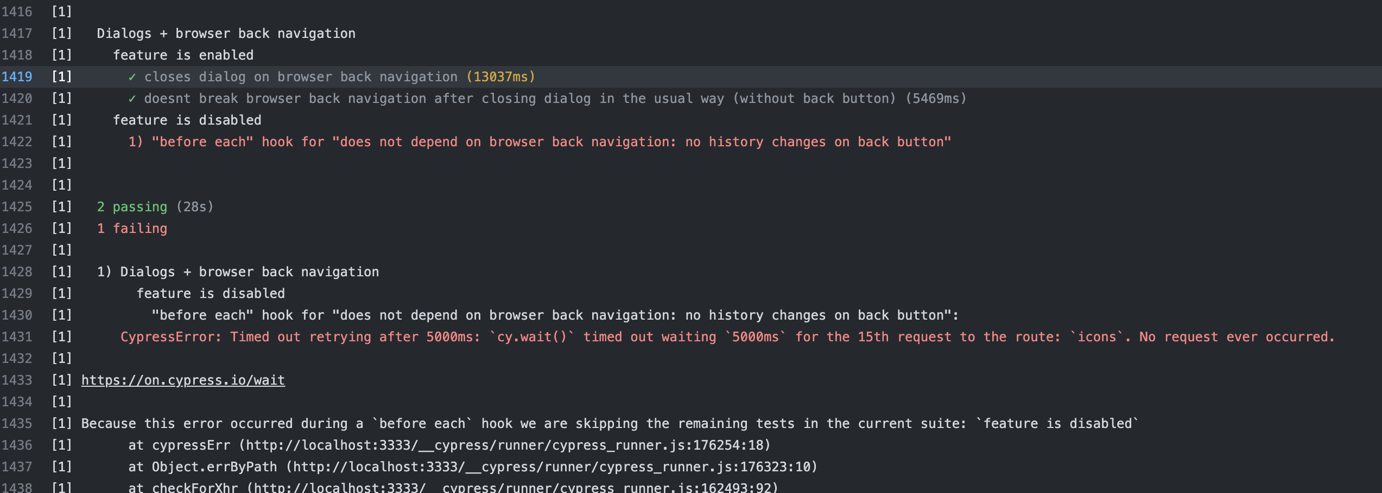This screenshot has height=493, width=1382.
Task: Click line number 1419 in the gutter
Action: click(x=17, y=76)
